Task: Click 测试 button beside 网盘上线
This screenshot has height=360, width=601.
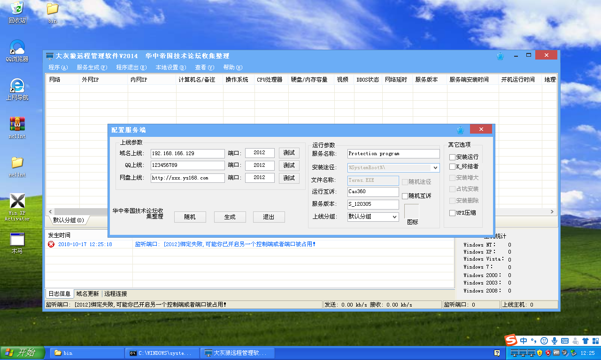Action: (289, 178)
